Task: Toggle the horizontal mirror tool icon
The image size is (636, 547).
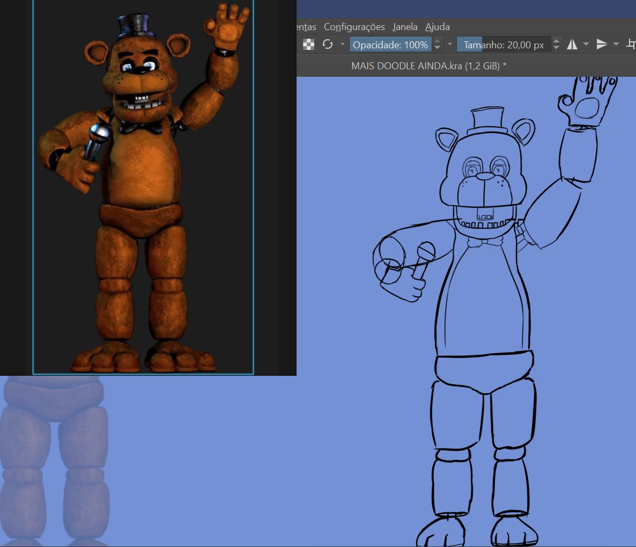Action: click(x=572, y=44)
